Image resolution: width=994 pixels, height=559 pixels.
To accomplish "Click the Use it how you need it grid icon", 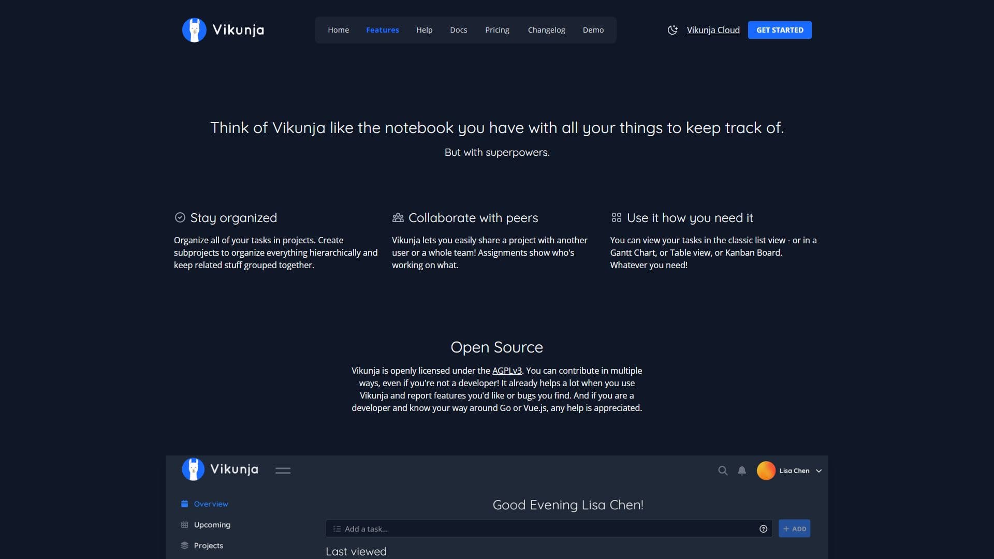I will click(x=616, y=217).
